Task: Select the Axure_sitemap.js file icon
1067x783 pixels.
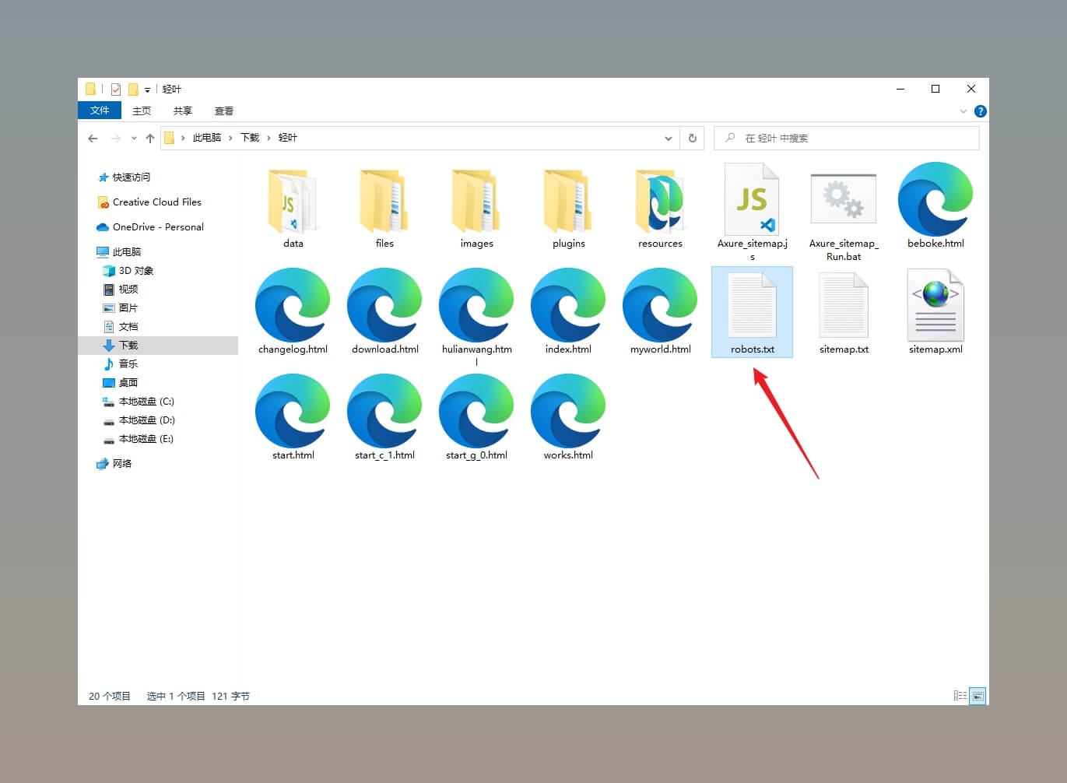Action: click(x=752, y=199)
